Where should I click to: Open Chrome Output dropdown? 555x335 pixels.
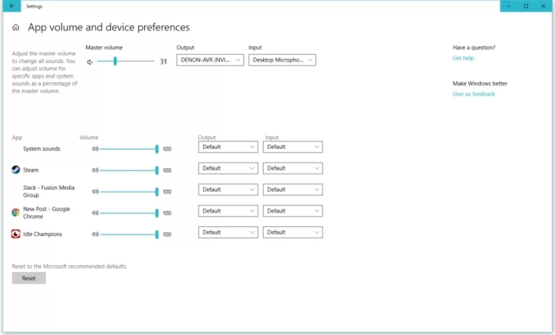(228, 211)
